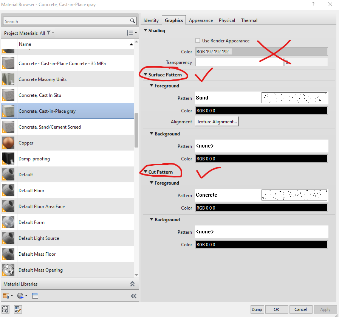The image size is (339, 317).
Task: Enable Use Render Appearance
Action: [x=197, y=40]
